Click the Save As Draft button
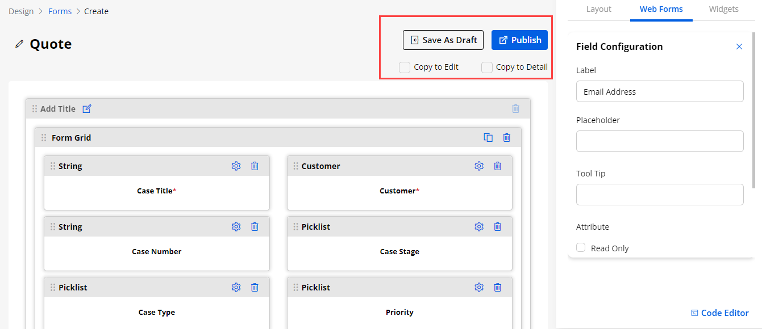 [x=443, y=40]
